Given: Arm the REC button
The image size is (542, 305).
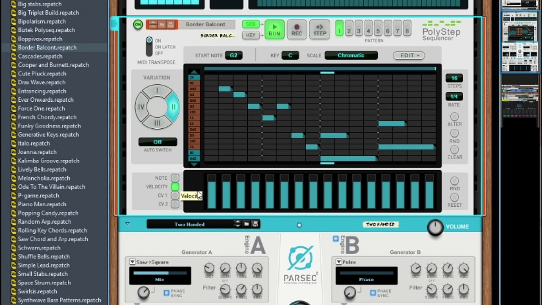Looking at the screenshot, I should point(297,30).
